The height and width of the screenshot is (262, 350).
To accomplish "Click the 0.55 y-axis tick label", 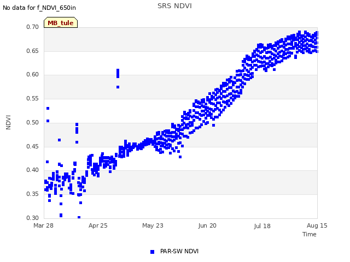I will click(33, 98).
